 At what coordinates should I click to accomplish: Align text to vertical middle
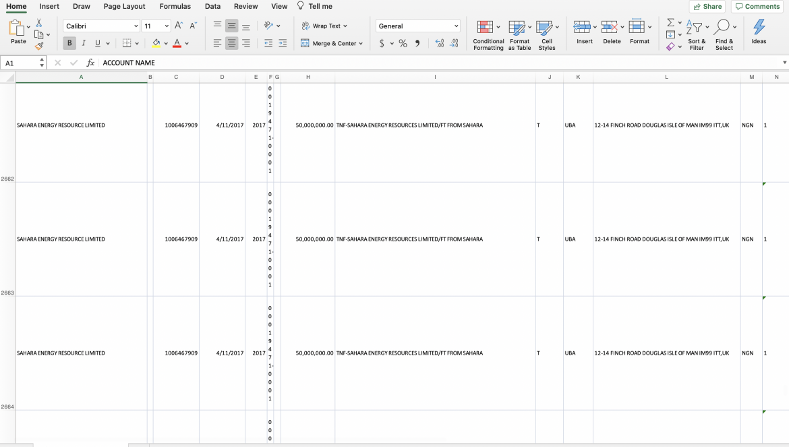[231, 26]
